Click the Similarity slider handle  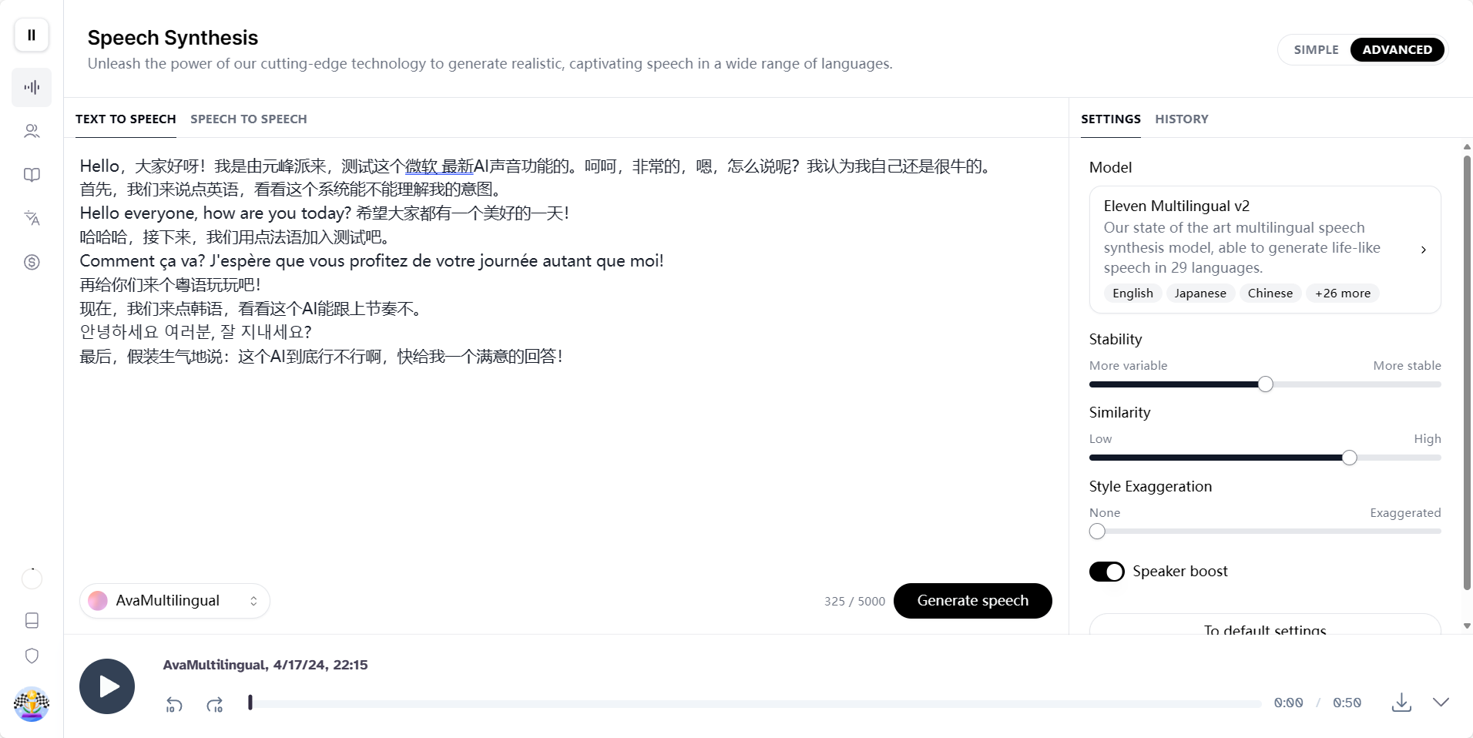pyautogui.click(x=1349, y=458)
